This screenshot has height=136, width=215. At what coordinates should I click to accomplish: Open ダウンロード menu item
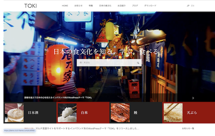tap(150, 6)
